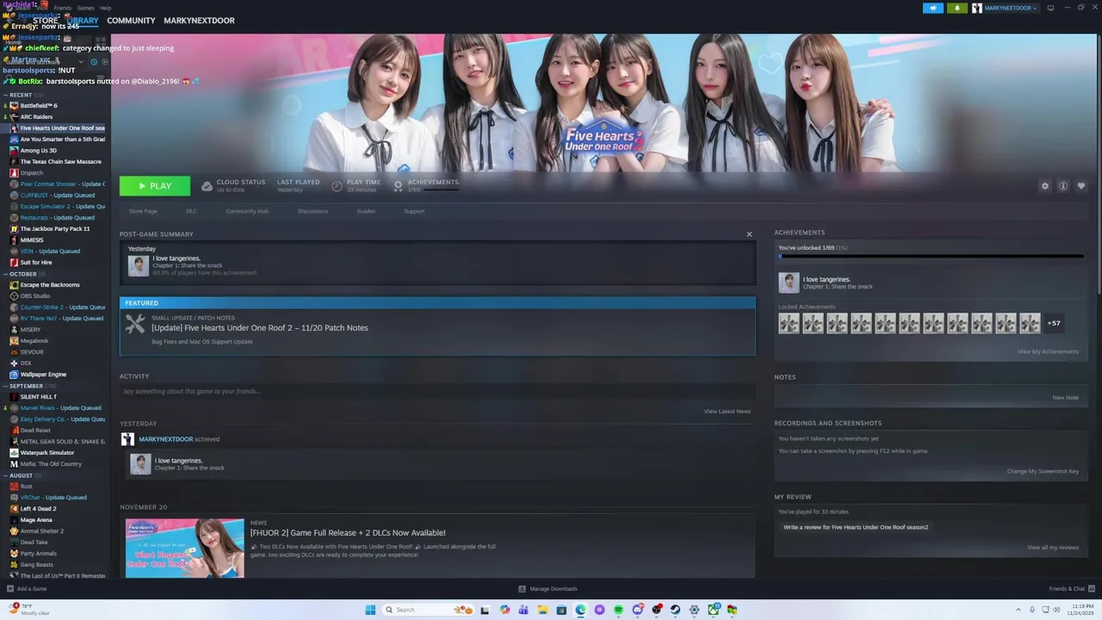This screenshot has height=620, width=1102.
Task: Open Microsoft Edge from the taskbar
Action: coord(580,610)
